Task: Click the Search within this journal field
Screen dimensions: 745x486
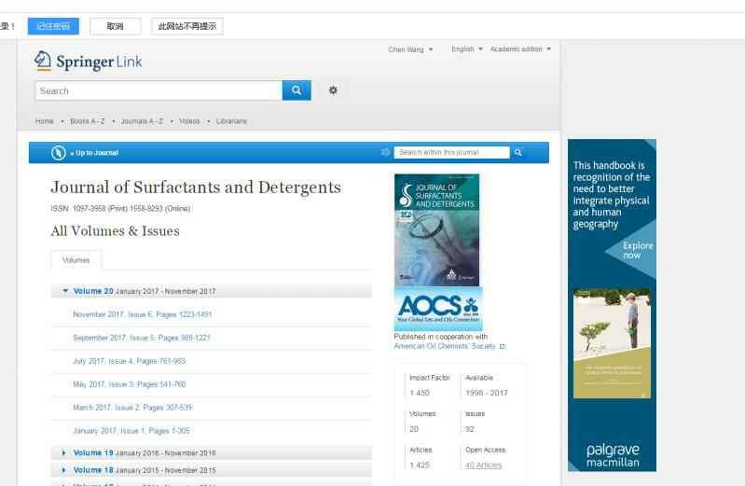Action: click(452, 153)
